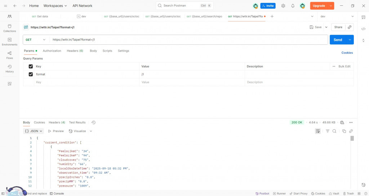Open the Save options dropdown arrow

(326, 27)
